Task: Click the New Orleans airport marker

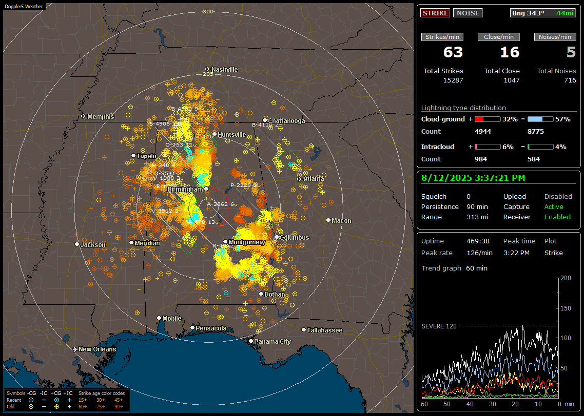Action: point(75,349)
